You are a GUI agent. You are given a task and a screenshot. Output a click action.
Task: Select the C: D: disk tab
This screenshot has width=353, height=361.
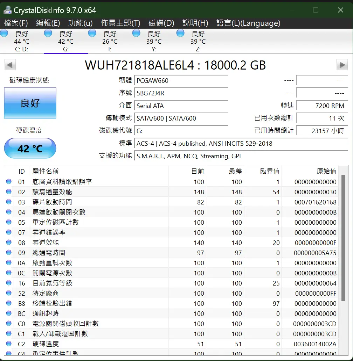click(22, 42)
